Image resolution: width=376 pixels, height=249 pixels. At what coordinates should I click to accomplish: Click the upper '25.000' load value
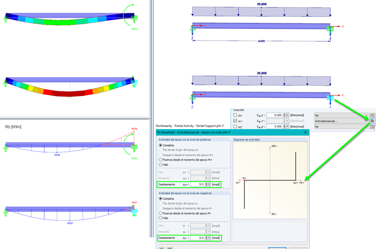pyautogui.click(x=262, y=4)
